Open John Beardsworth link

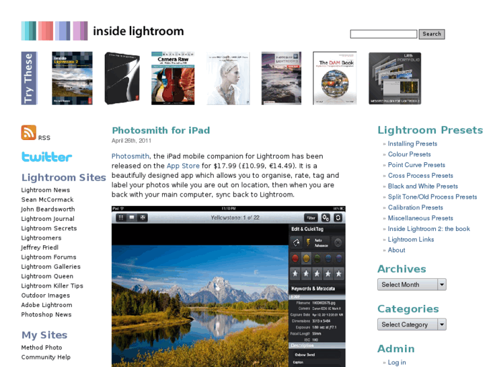coord(48,209)
